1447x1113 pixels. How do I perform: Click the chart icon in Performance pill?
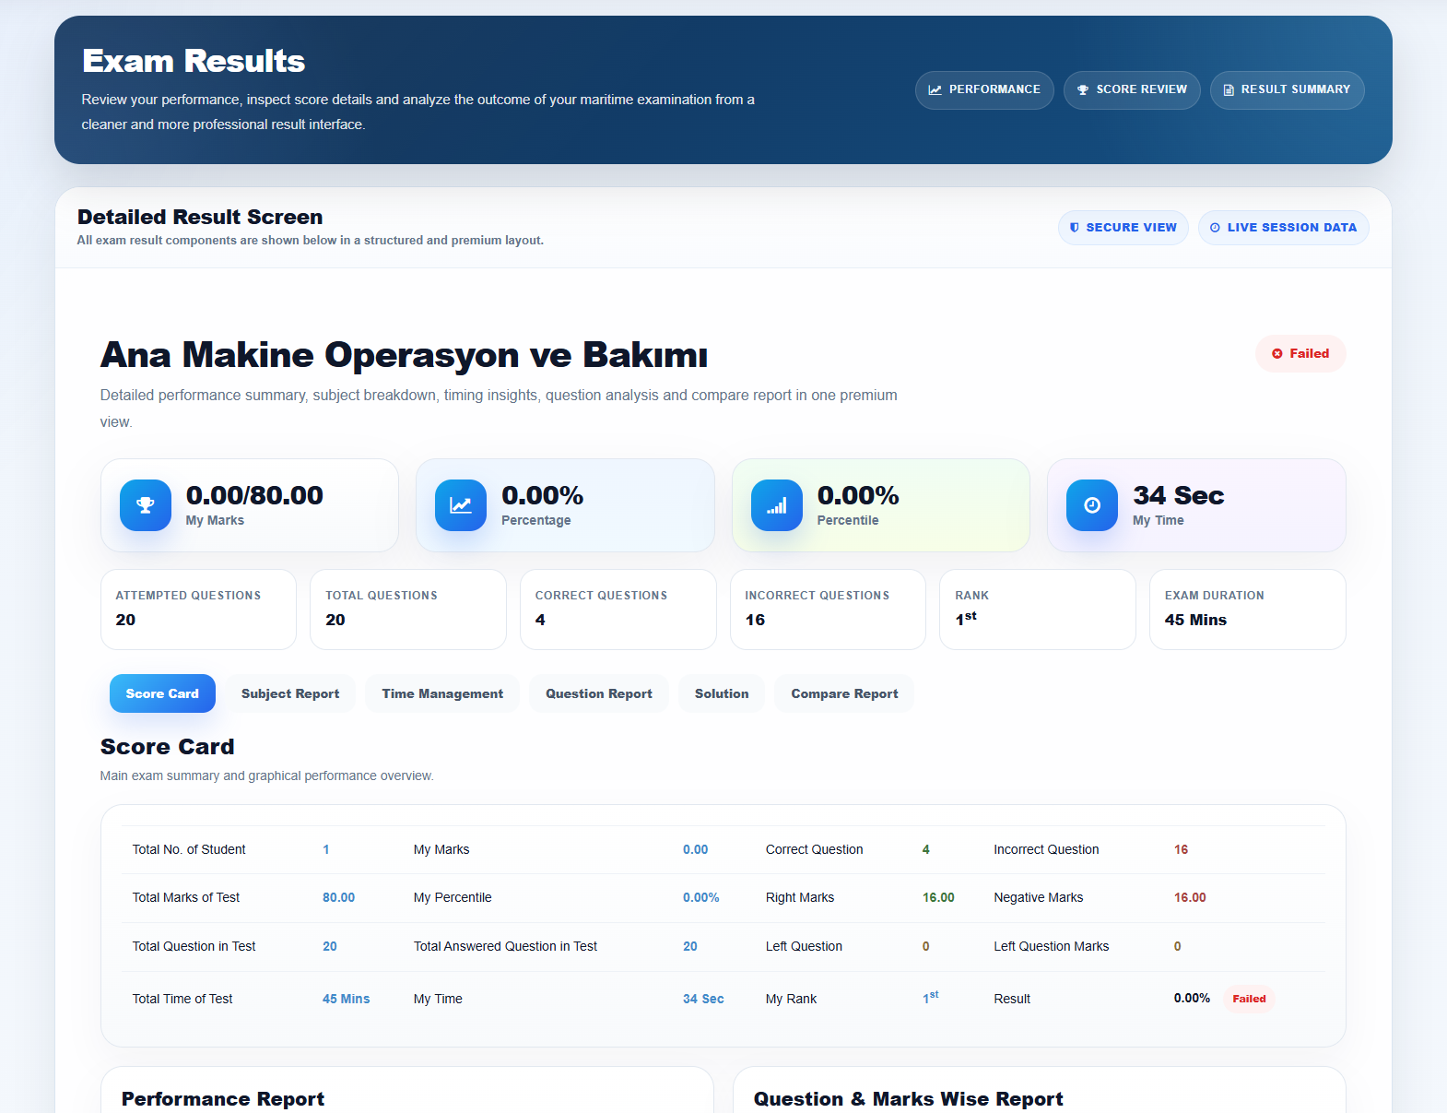pos(935,90)
